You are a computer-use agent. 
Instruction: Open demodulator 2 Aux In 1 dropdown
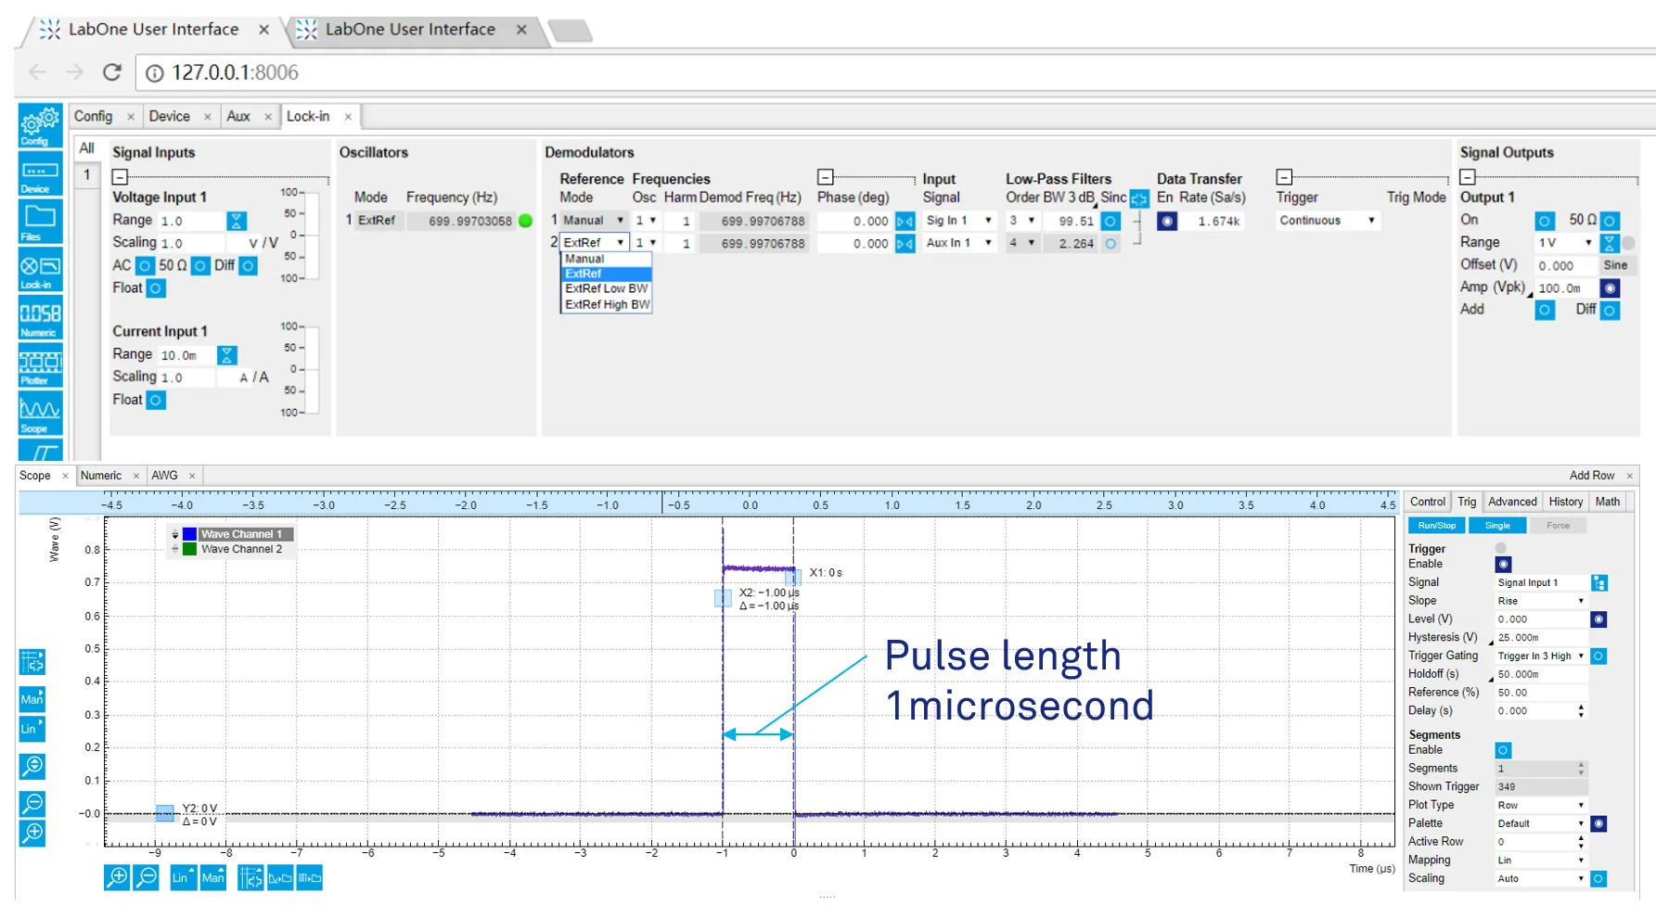[959, 243]
